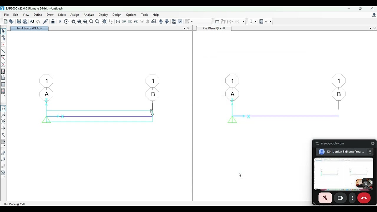Open the Define menu
The width and height of the screenshot is (377, 212).
[x=38, y=15]
